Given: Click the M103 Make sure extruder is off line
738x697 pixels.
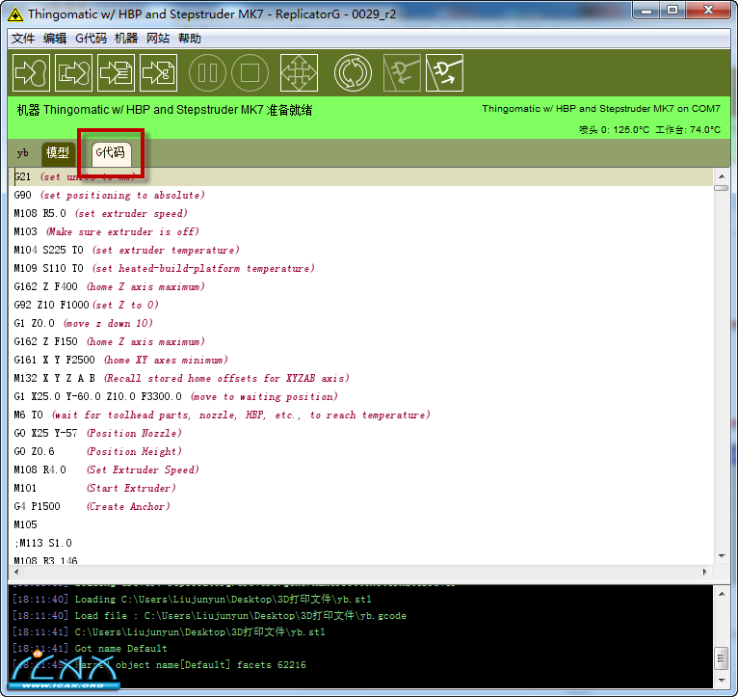Looking at the screenshot, I should [x=106, y=231].
